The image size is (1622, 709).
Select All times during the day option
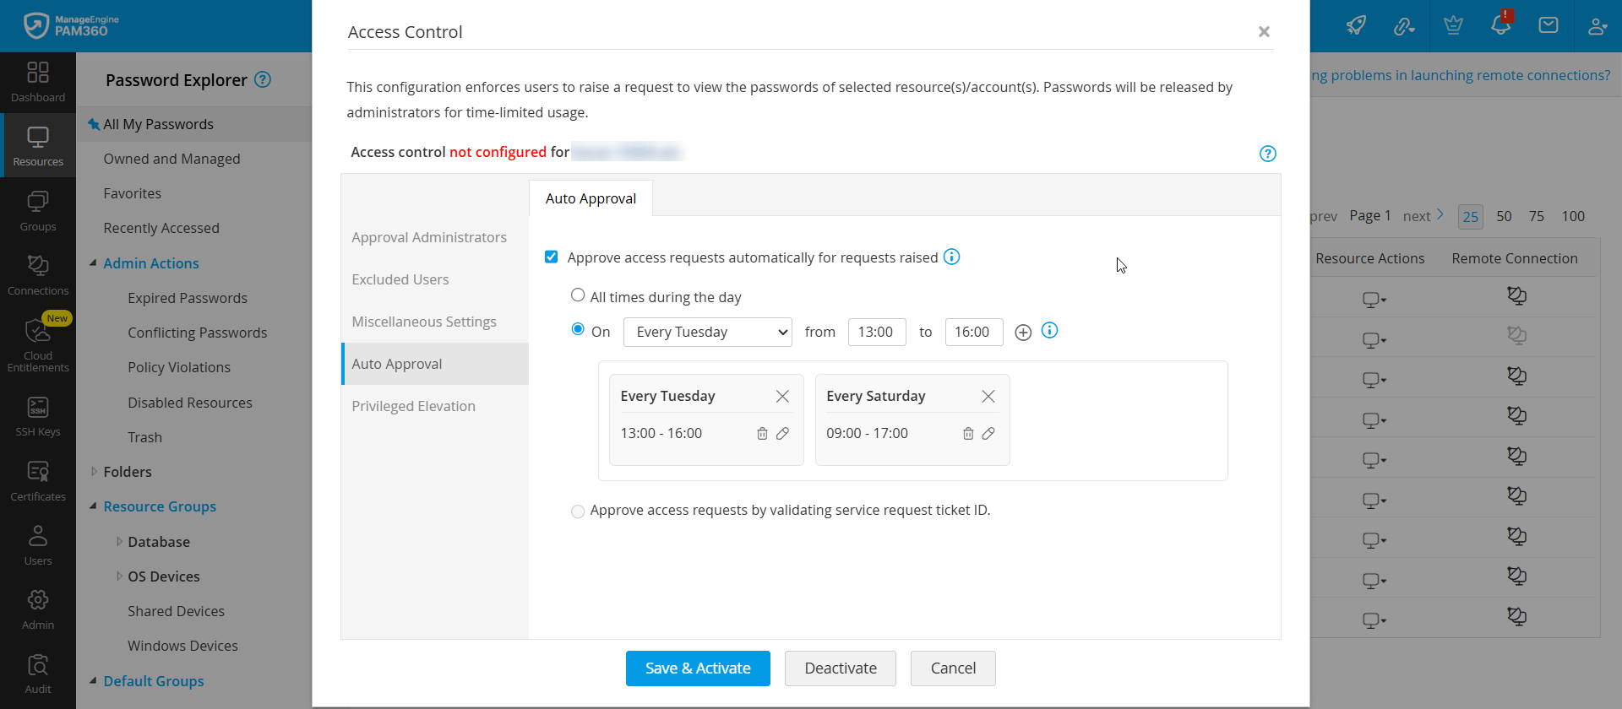[x=578, y=295]
